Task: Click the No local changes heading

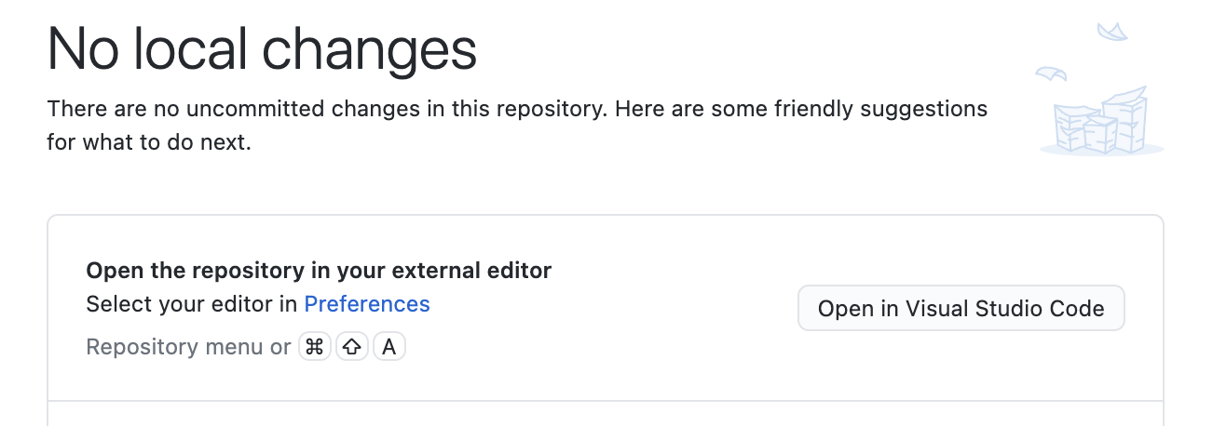Action: click(x=262, y=49)
